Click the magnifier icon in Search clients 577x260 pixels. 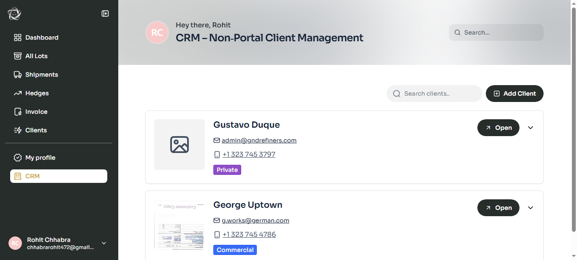tap(397, 94)
